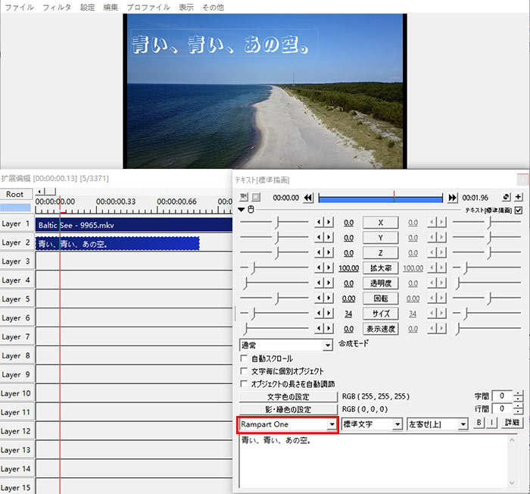Expand the 左寄せ[上] alignment dropdown
Screen dimensions: 530x494
[x=463, y=424]
